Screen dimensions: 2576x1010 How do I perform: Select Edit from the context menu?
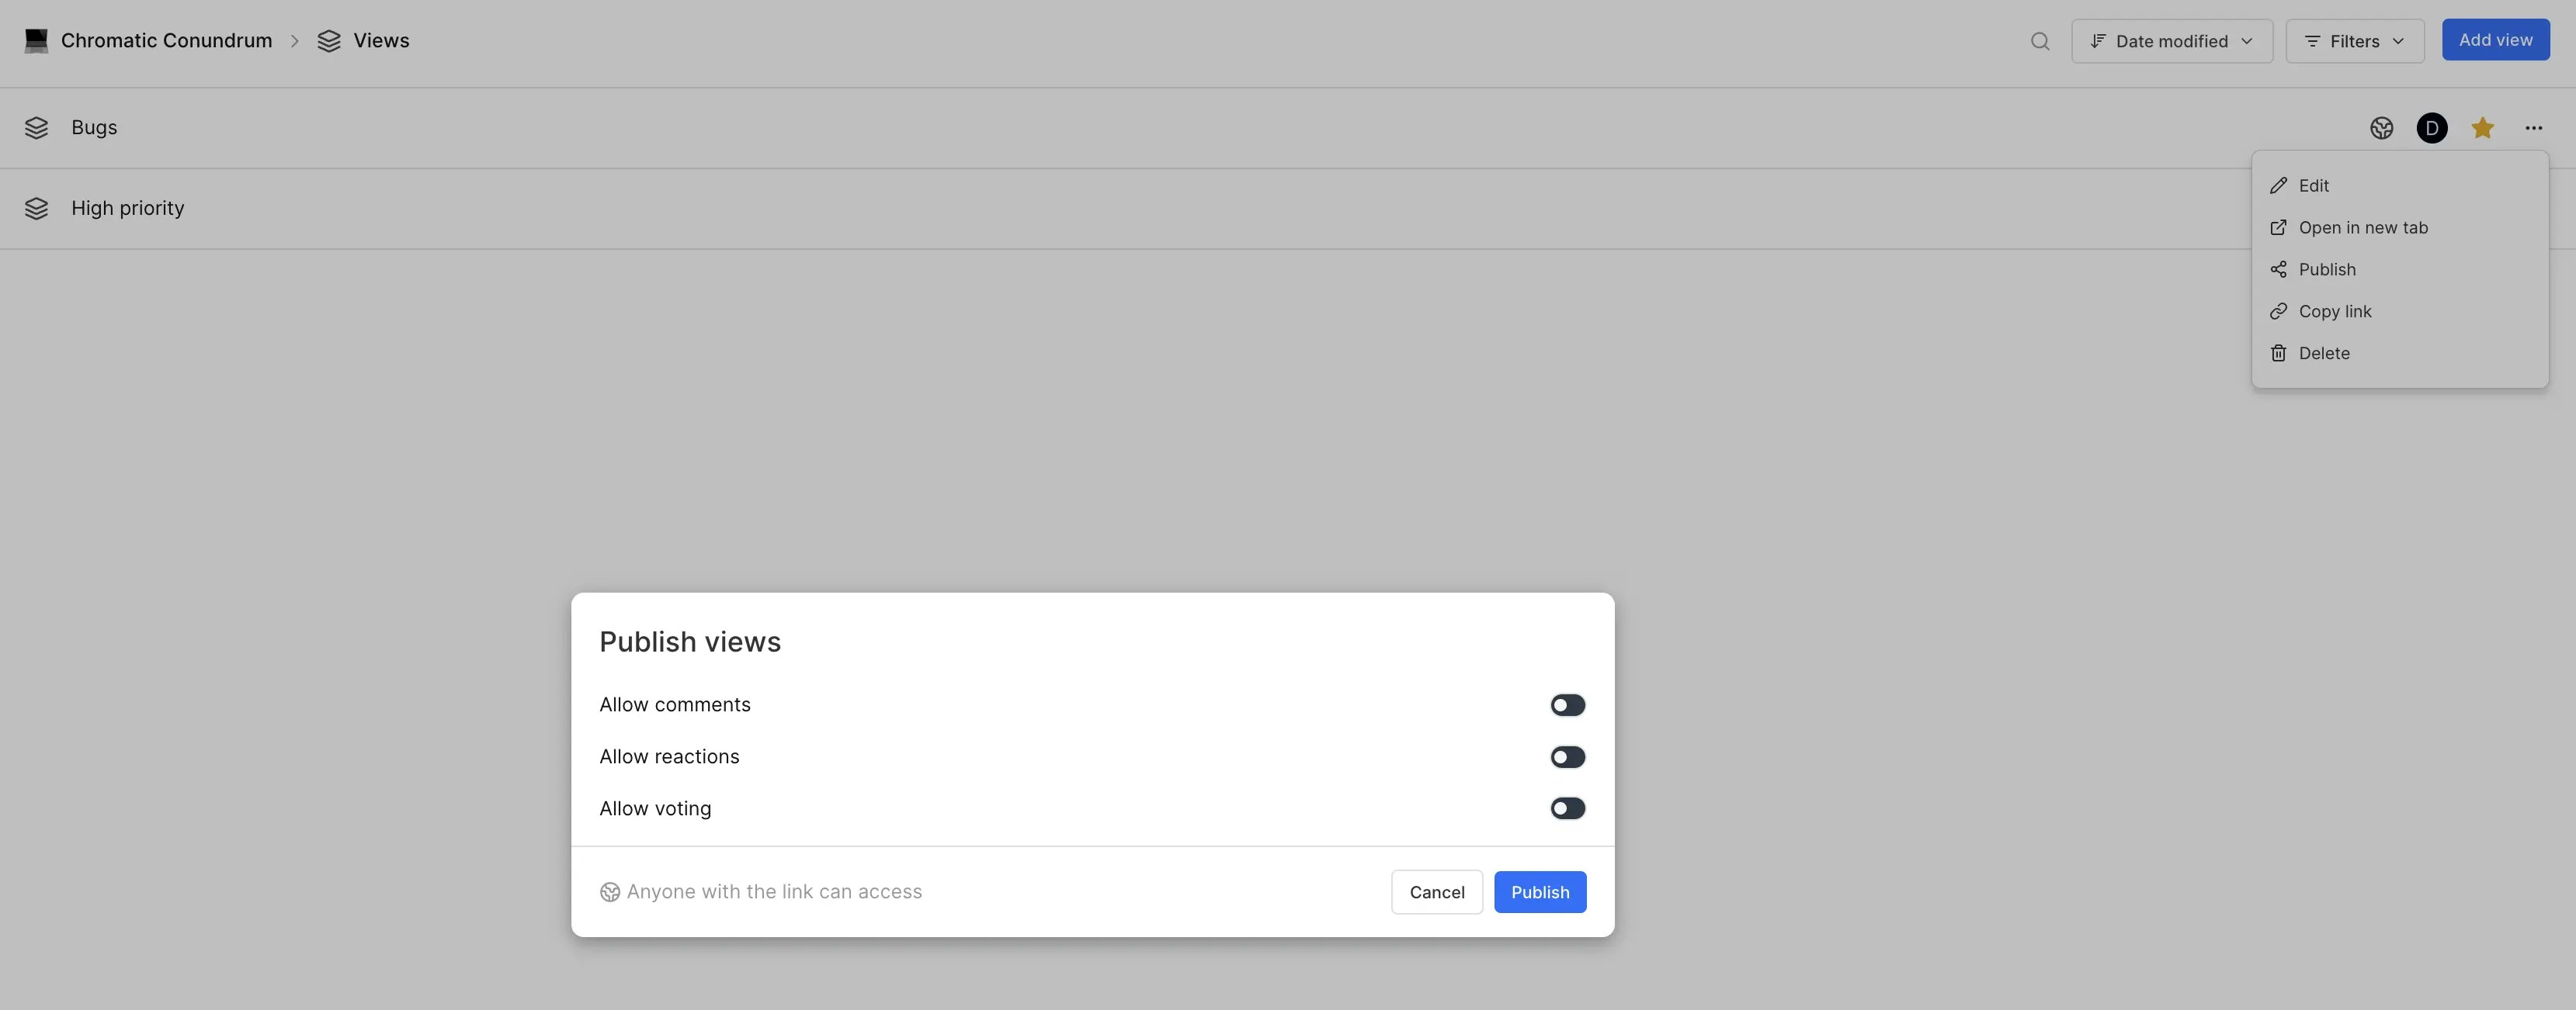point(2315,185)
